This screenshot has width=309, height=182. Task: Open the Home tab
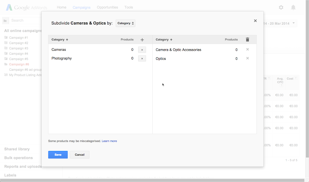coord(61,7)
